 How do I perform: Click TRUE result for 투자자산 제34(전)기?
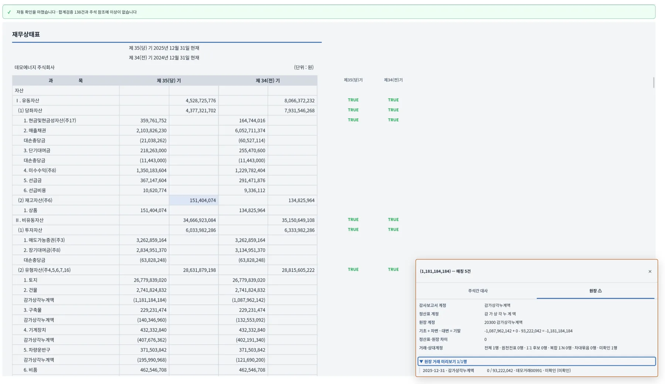[393, 230]
